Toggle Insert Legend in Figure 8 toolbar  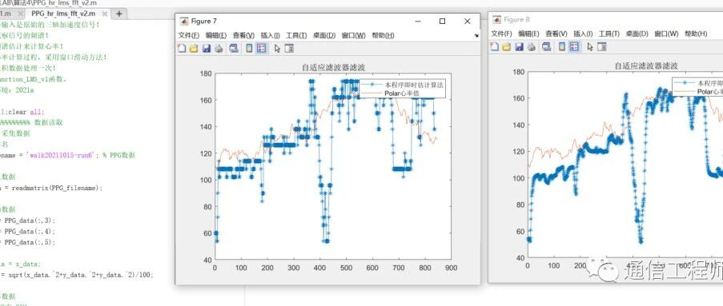point(574,46)
